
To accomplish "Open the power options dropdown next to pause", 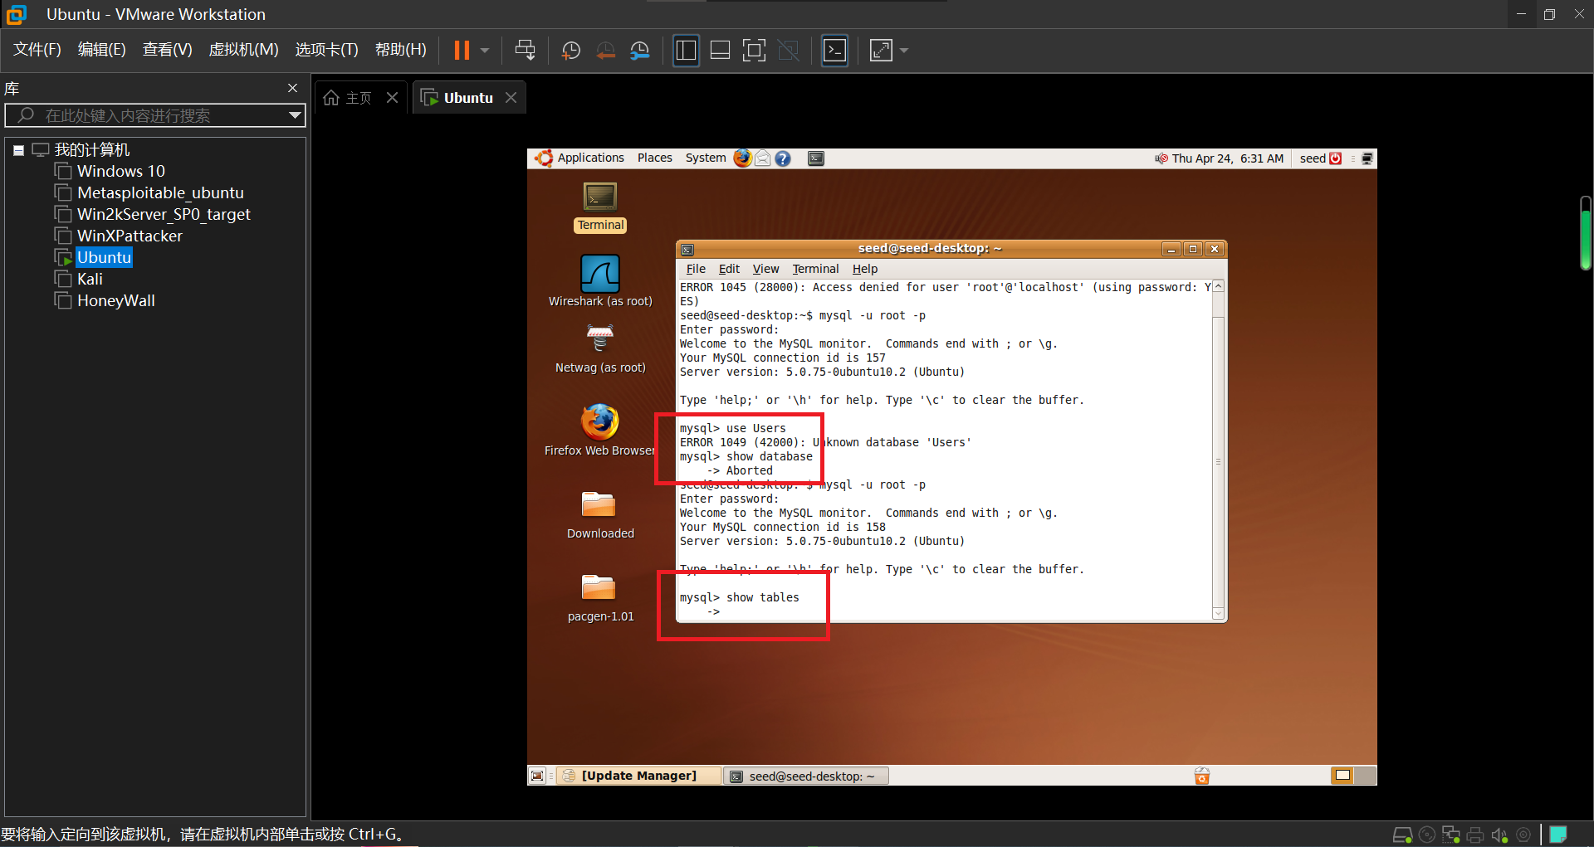I will 485,51.
